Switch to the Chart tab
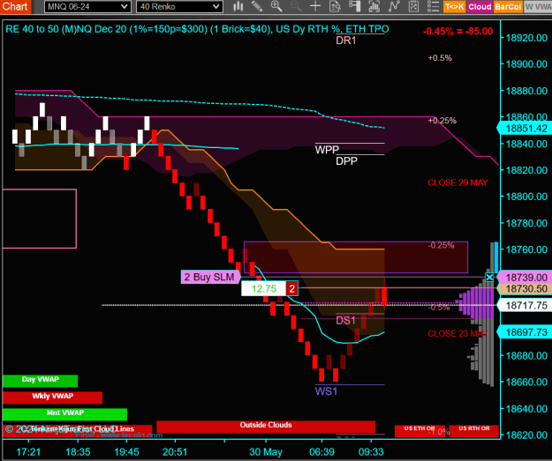This screenshot has width=552, height=461. [15, 6]
